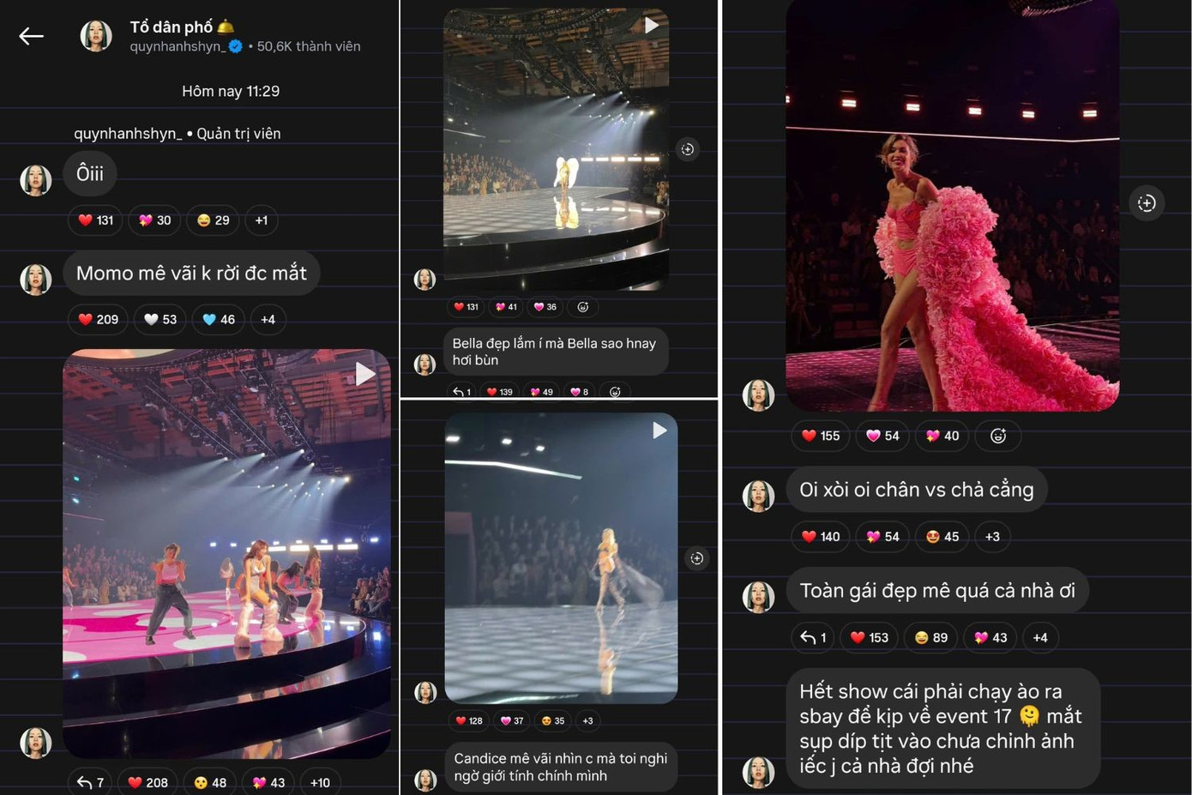The width and height of the screenshot is (1192, 795).
Task: Expand +3 reactions under 'Oi xòi oi' message
Action: click(x=992, y=537)
